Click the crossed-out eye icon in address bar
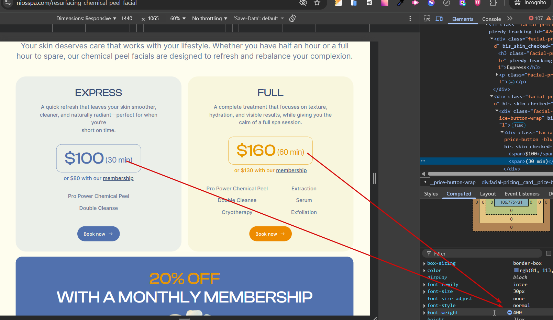This screenshot has width=553, height=320. click(303, 3)
